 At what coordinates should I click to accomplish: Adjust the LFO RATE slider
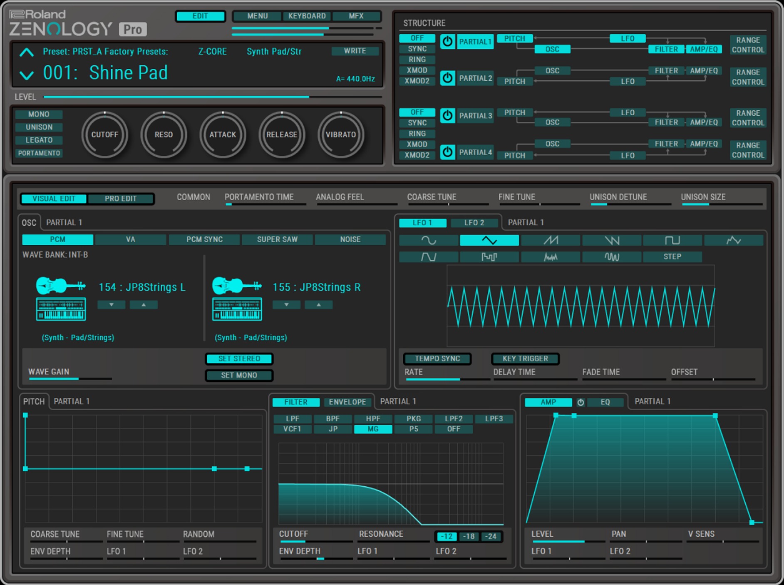pos(447,379)
